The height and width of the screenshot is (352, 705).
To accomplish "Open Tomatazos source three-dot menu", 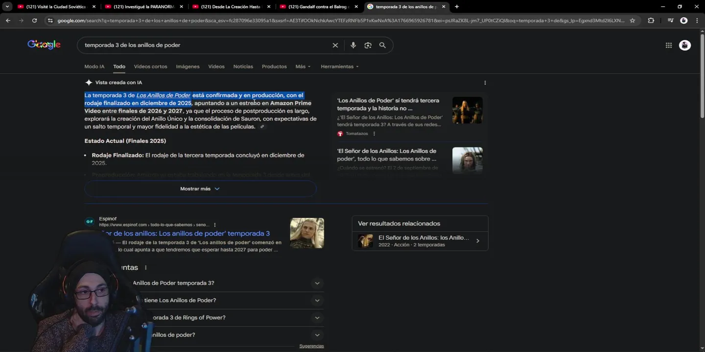I will click(374, 133).
